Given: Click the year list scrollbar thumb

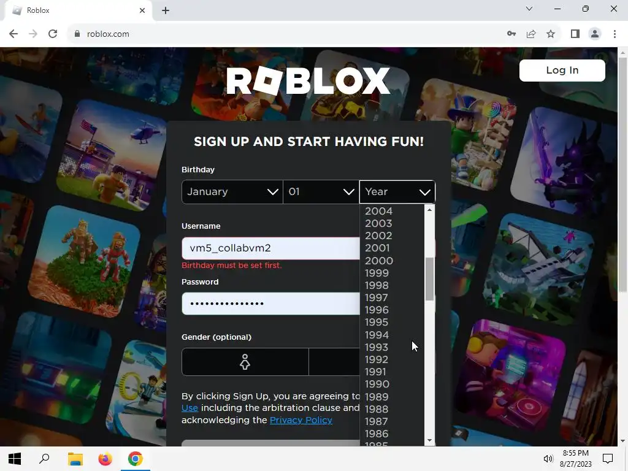Looking at the screenshot, I should 430,279.
